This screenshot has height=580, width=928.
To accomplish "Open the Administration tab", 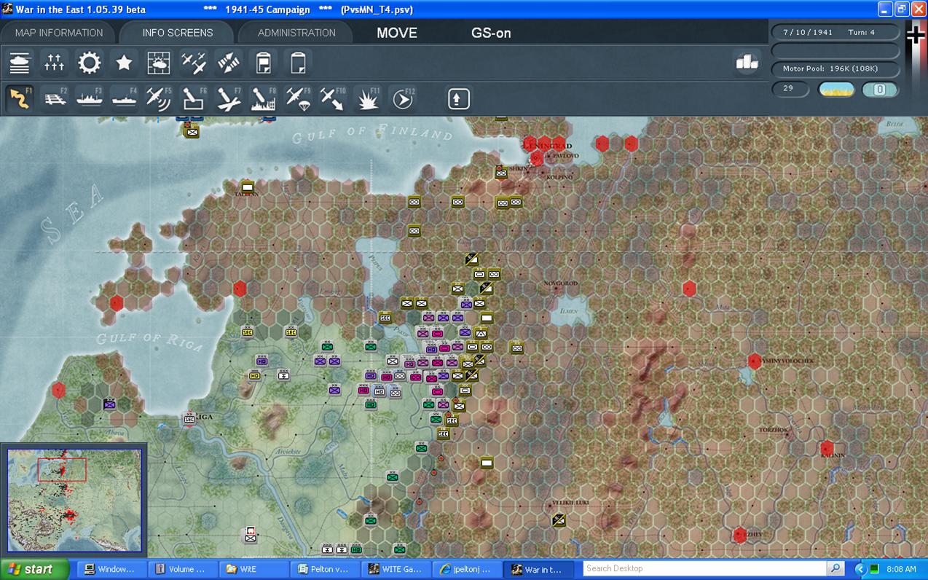I will click(x=296, y=33).
